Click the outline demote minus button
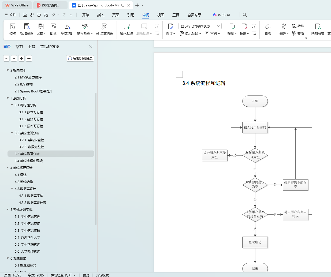Image resolution: width=331 pixels, height=277 pixels. coord(29,58)
